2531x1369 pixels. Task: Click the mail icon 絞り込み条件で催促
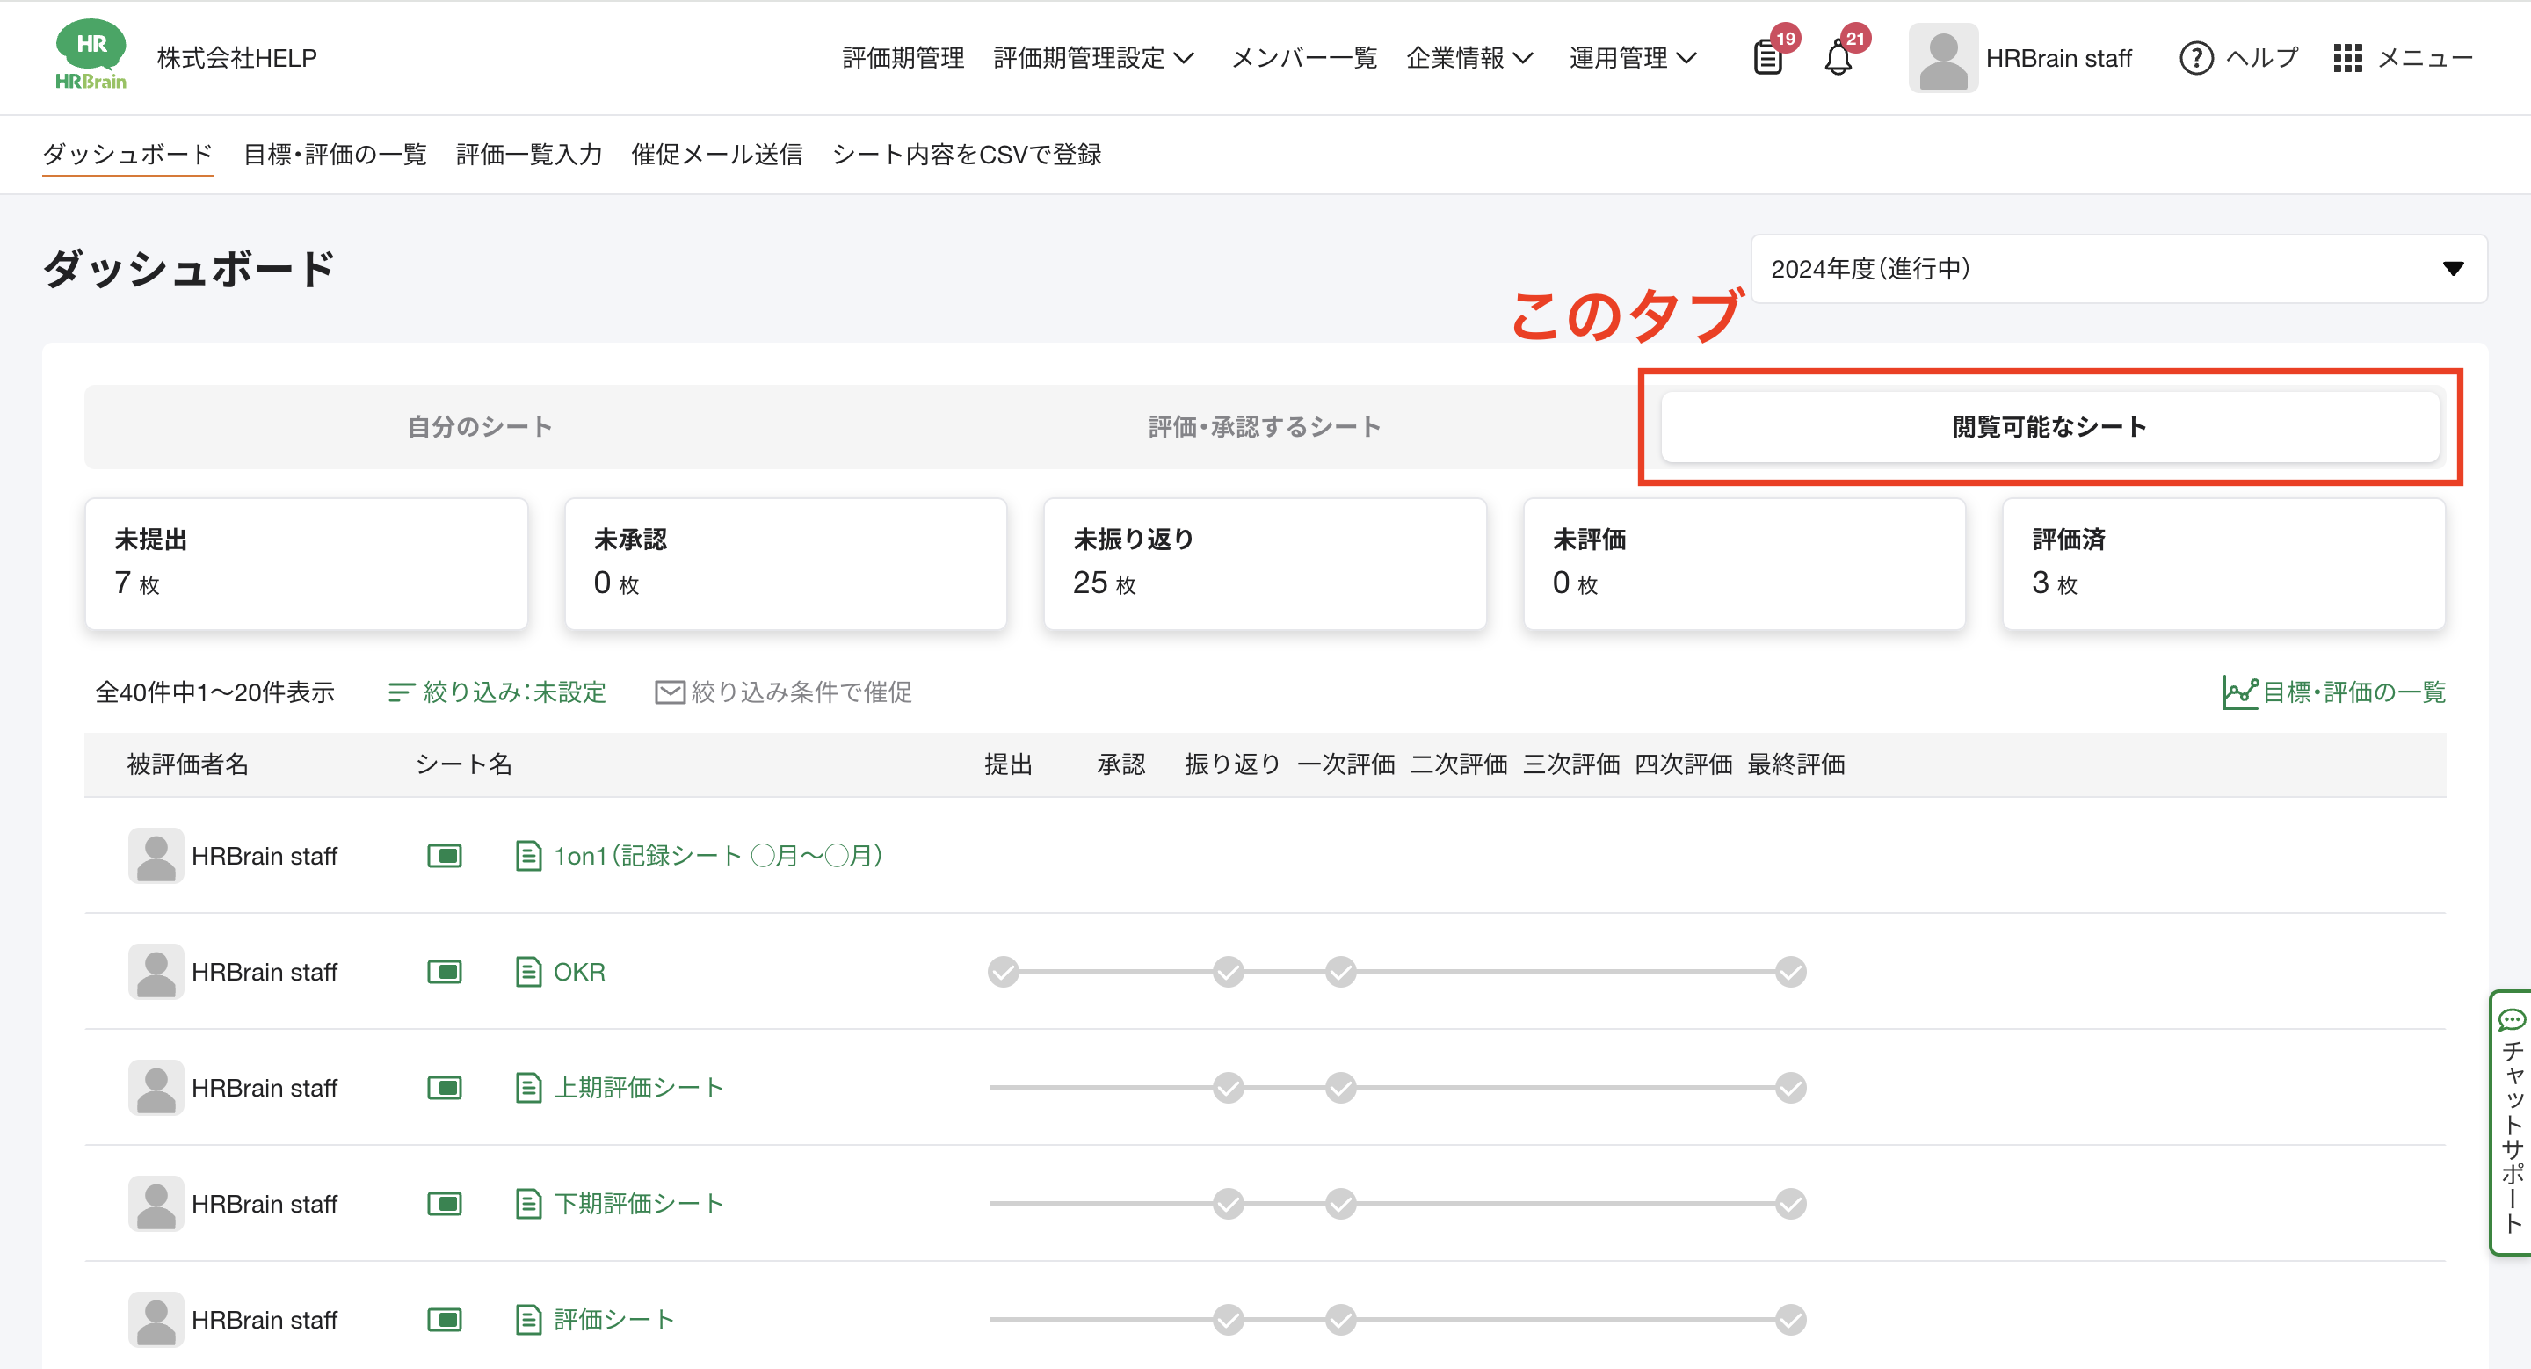[669, 692]
